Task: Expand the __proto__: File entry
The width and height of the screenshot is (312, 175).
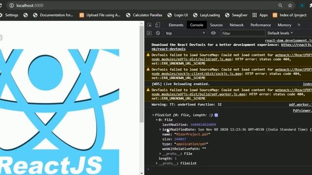Action: 160,154
